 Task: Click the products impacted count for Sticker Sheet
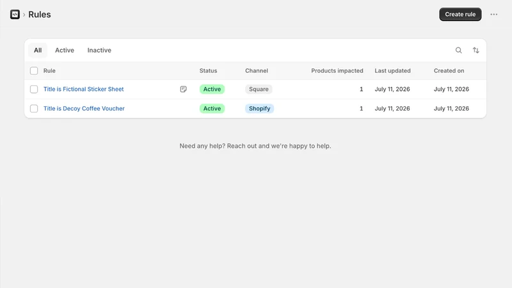tap(361, 89)
